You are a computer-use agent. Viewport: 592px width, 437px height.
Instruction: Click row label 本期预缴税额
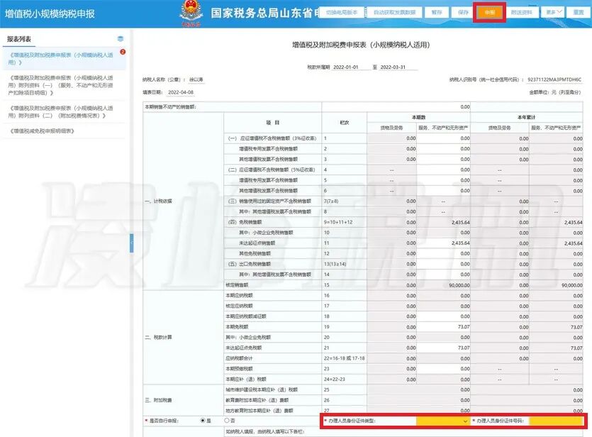(x=240, y=369)
